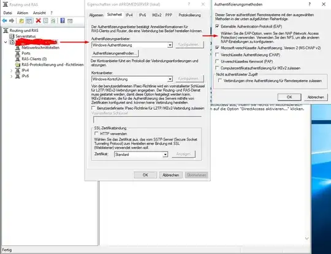
Task: Click the RAS-Protokollierung folder icon
Action: pos(18,64)
